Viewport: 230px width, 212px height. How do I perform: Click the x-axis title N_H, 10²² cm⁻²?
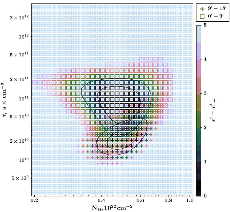[x=112, y=208]
